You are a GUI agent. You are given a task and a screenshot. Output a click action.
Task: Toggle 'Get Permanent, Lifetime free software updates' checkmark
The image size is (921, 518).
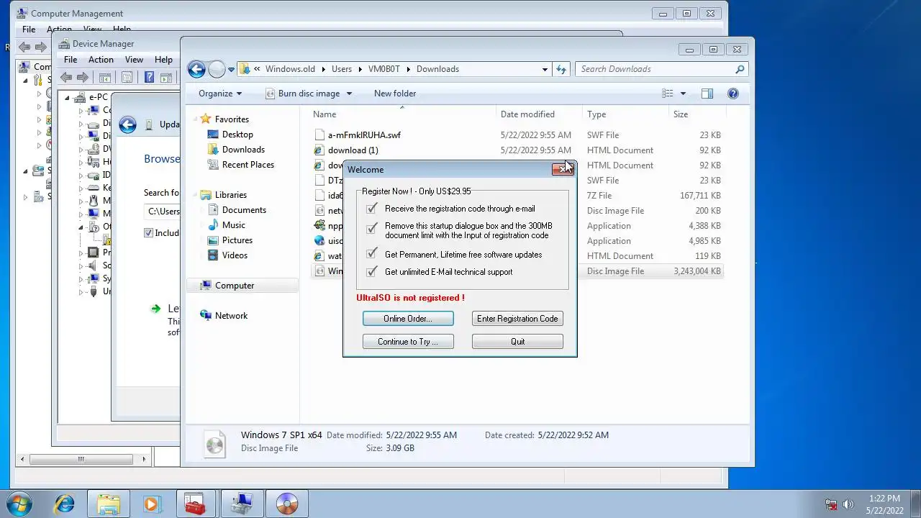tap(371, 253)
